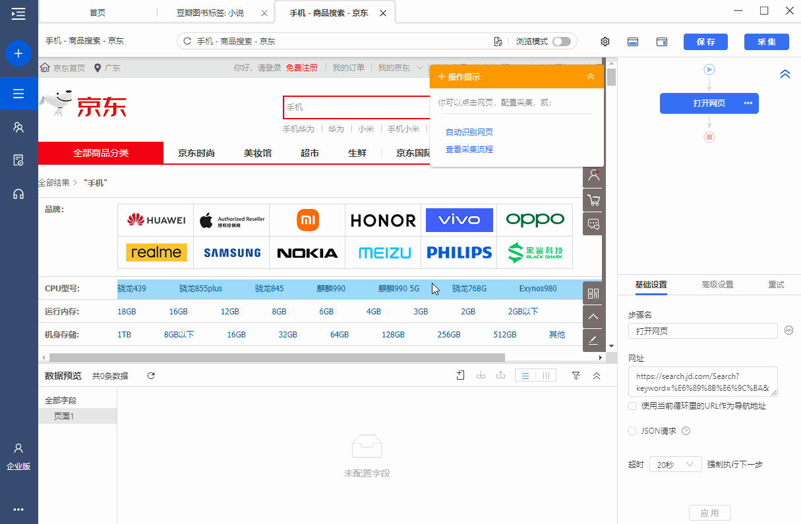Image resolution: width=801 pixels, height=524 pixels.
Task: Click the export data icon in data preview
Action: [500, 376]
